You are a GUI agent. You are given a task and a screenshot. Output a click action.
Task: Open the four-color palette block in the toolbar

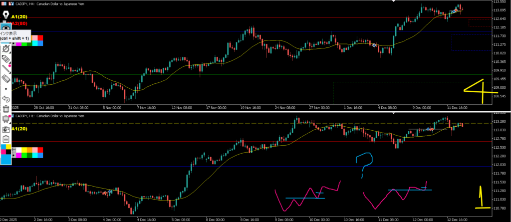[6, 149]
